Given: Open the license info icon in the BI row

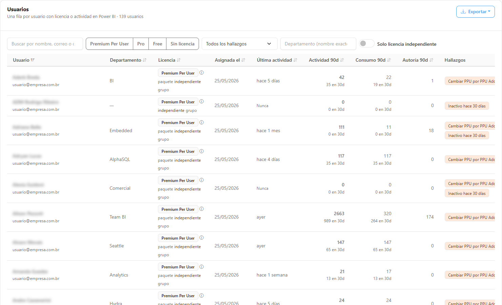Looking at the screenshot, I should (x=201, y=73).
